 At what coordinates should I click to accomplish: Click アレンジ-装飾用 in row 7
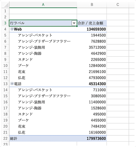pyautogui.click(x=31, y=47)
